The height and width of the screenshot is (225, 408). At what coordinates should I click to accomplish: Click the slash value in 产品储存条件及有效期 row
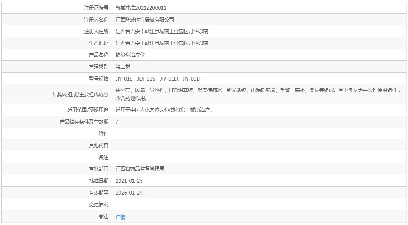pyautogui.click(x=117, y=122)
